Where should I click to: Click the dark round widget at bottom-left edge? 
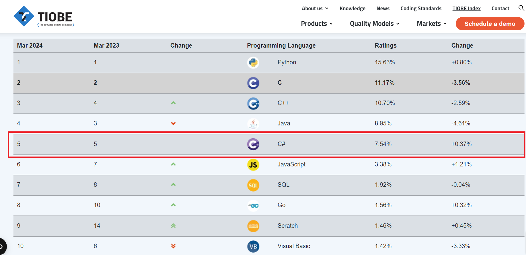point(2,246)
